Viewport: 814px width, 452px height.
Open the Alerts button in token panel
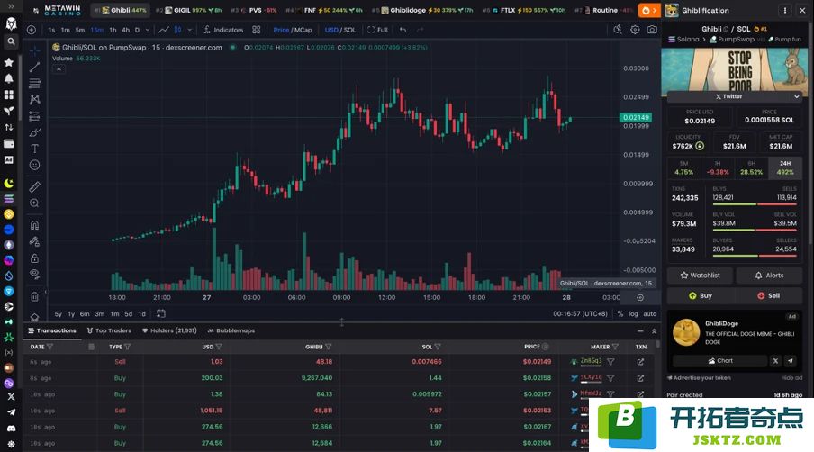769,276
